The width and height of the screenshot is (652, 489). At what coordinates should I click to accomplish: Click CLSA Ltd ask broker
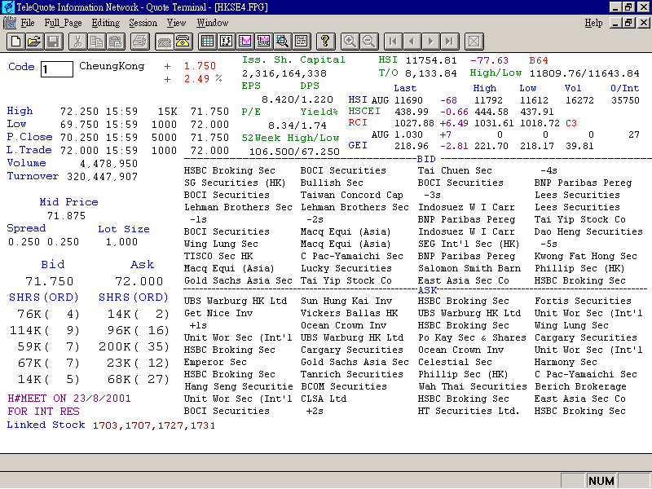[x=324, y=399]
